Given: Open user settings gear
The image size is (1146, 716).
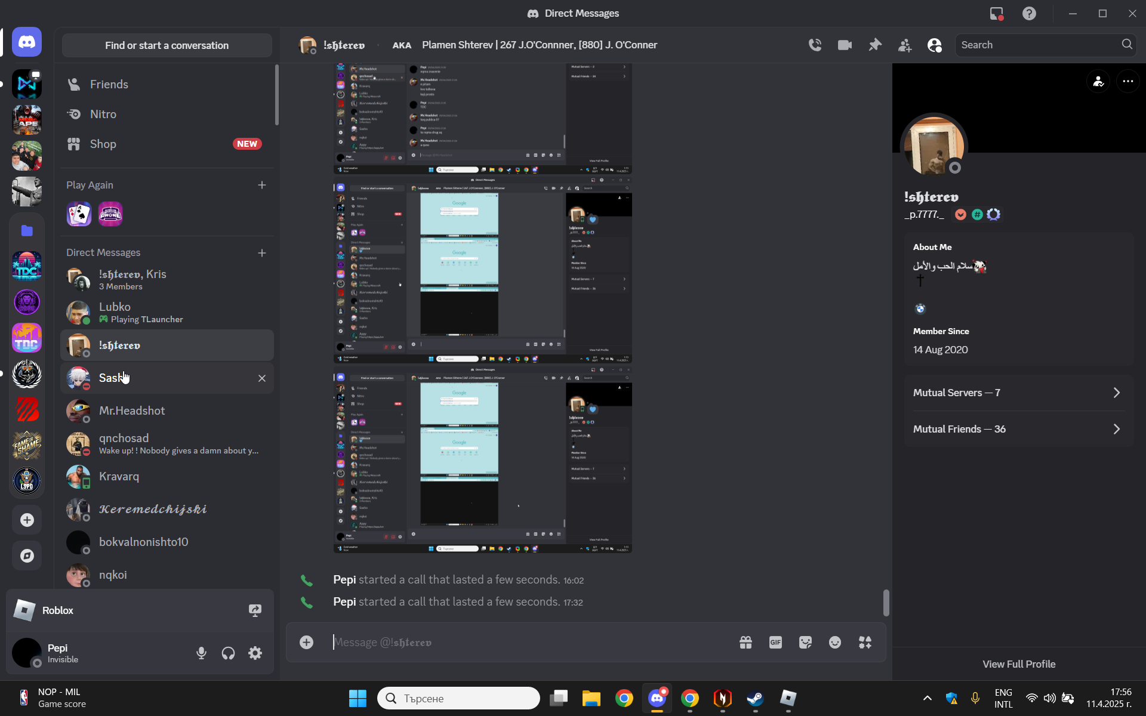Looking at the screenshot, I should point(255,653).
